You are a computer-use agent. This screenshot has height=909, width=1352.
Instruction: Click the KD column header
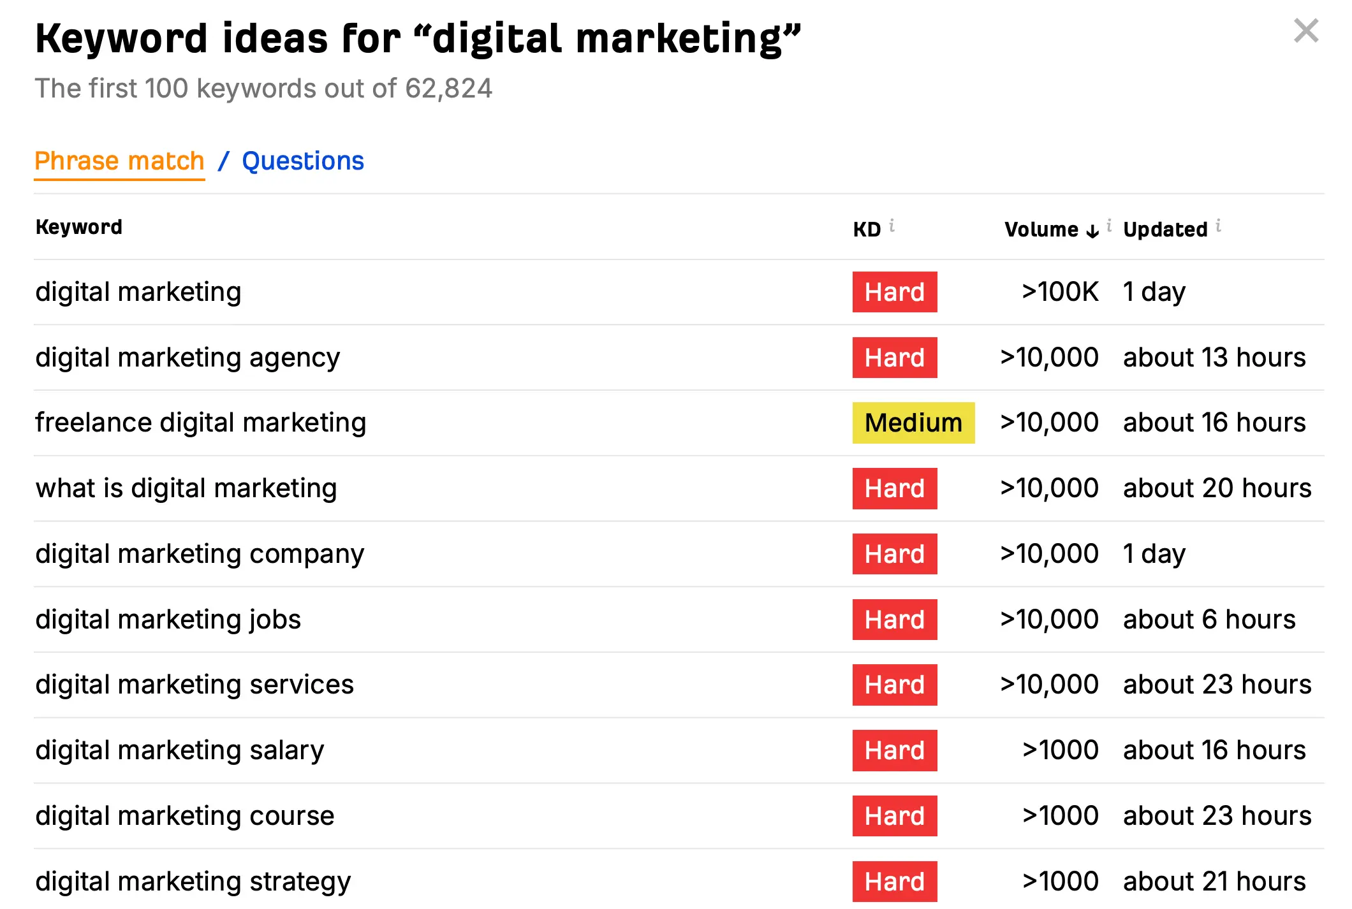click(x=867, y=229)
